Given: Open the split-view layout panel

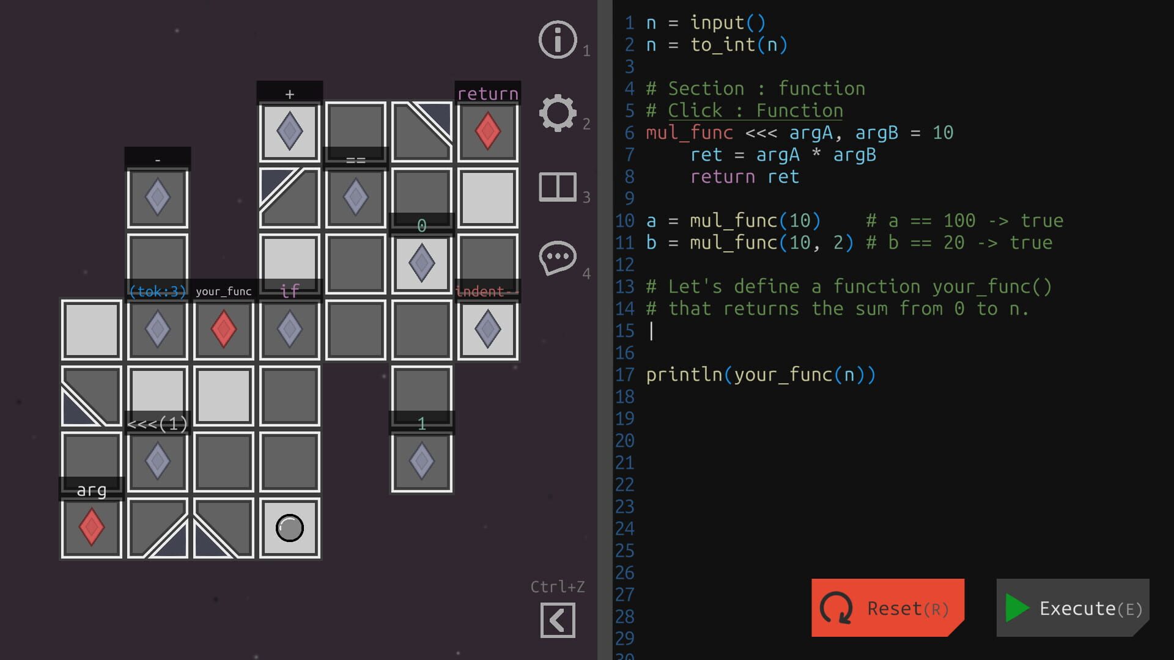Looking at the screenshot, I should pos(557,188).
